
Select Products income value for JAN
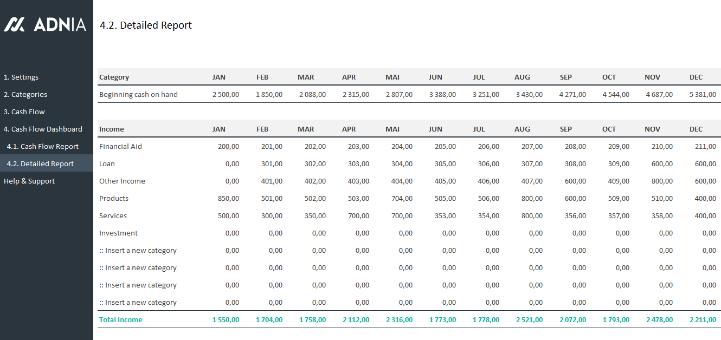coord(228,198)
